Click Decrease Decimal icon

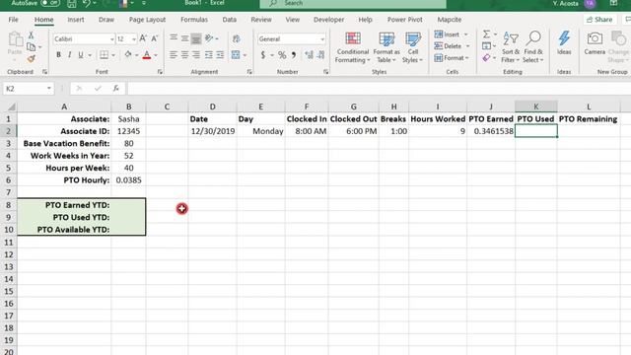320,55
